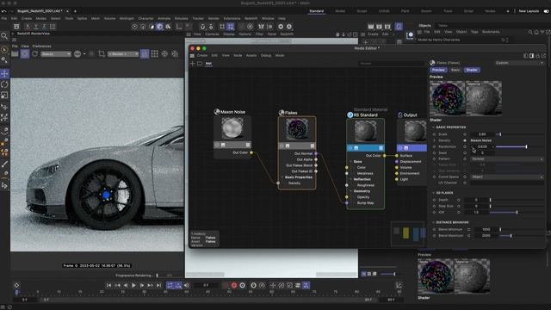Image resolution: width=551 pixels, height=310 pixels.
Task: Adjust the IOR slider
Action: tap(517, 213)
